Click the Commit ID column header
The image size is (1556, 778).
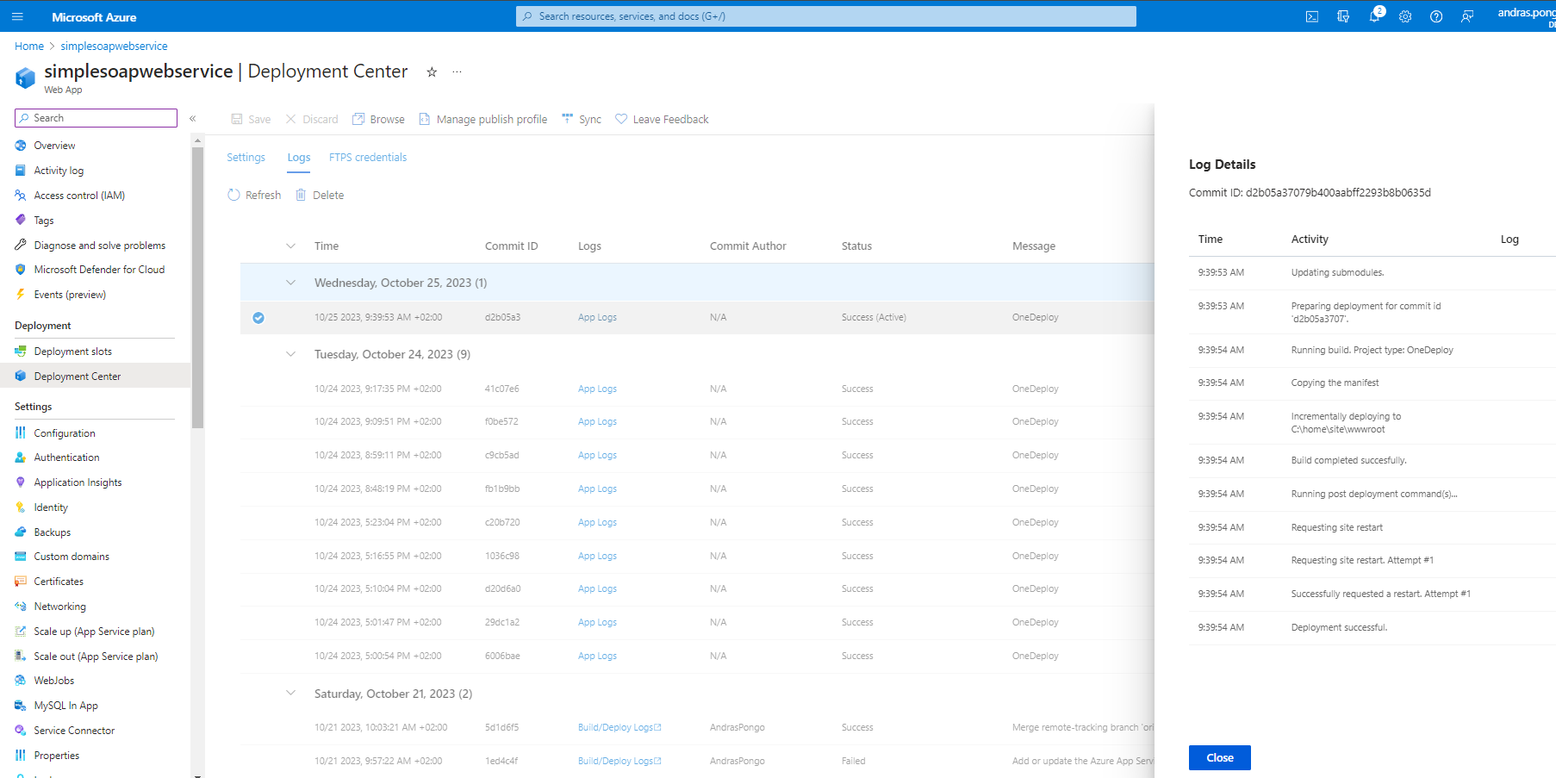[511, 246]
